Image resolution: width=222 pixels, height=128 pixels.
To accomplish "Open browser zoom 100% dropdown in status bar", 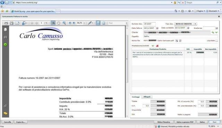I will tap(218, 127).
